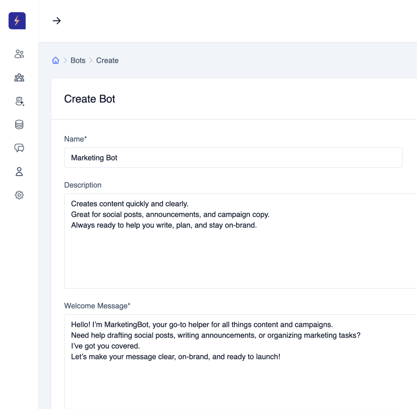
Task: Click the Name* field label
Action: pyautogui.click(x=75, y=139)
